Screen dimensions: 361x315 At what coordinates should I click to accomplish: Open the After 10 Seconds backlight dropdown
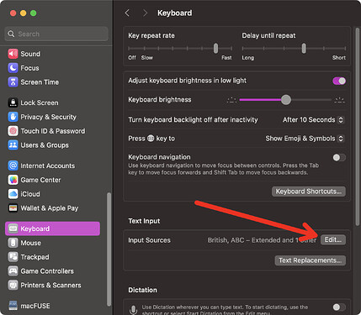click(313, 120)
